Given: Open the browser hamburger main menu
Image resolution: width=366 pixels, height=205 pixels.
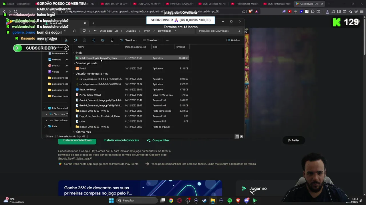Looking at the screenshot, I should [x=362, y=11].
